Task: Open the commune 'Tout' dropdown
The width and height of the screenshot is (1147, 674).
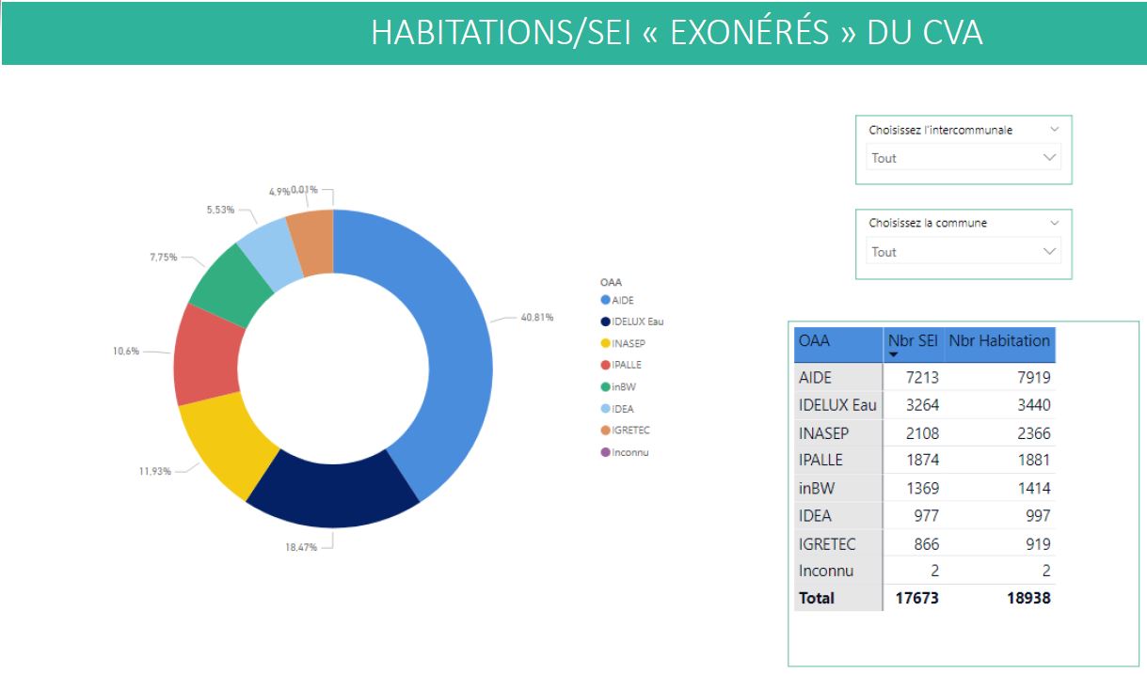Action: (x=963, y=252)
